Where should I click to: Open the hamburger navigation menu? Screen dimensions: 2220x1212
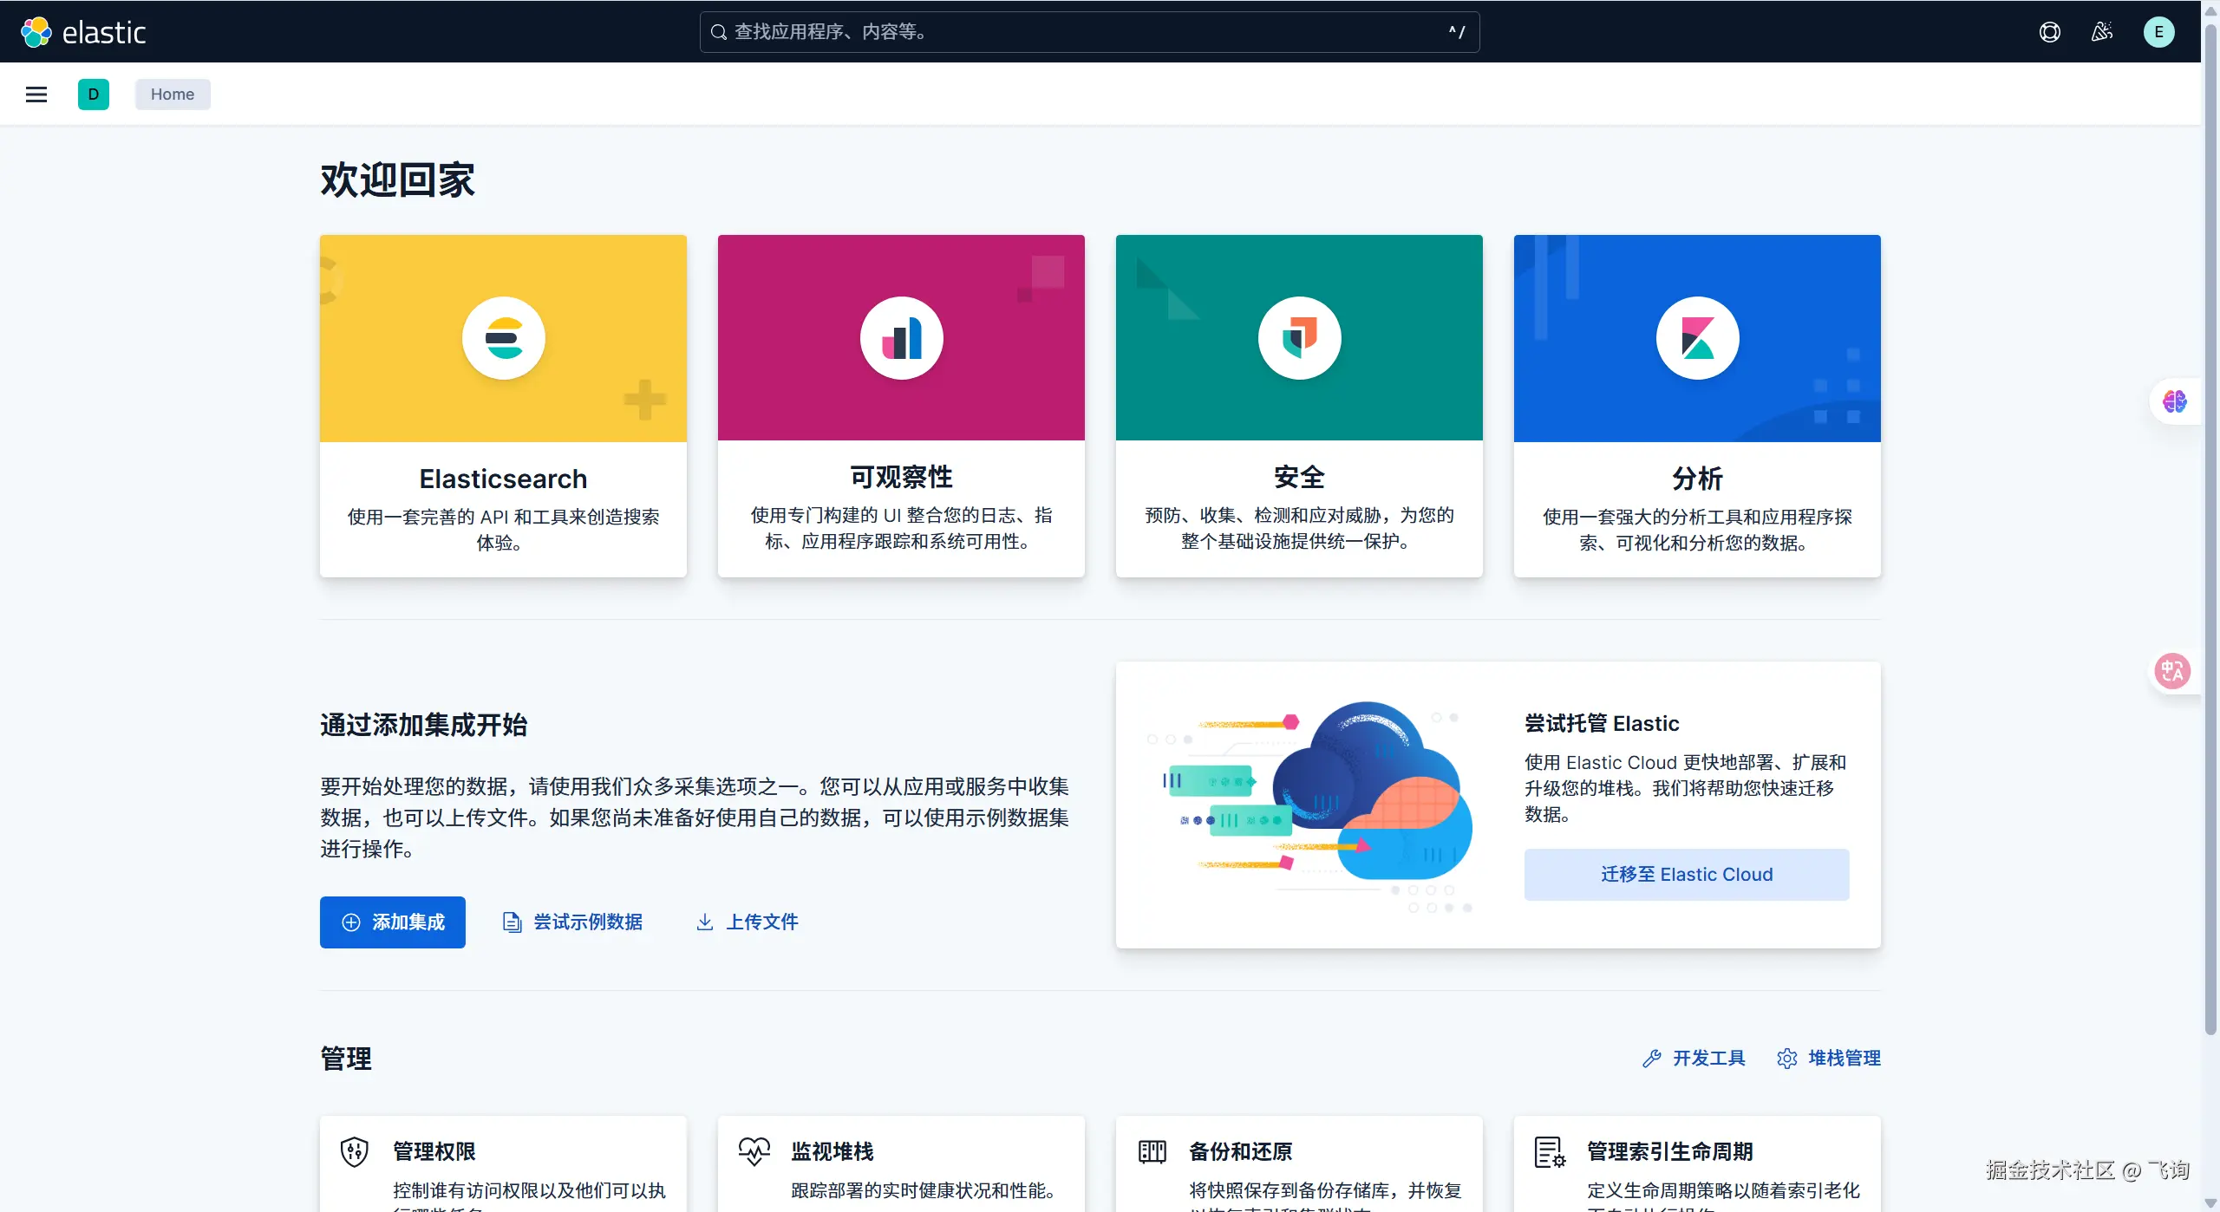coord(36,94)
